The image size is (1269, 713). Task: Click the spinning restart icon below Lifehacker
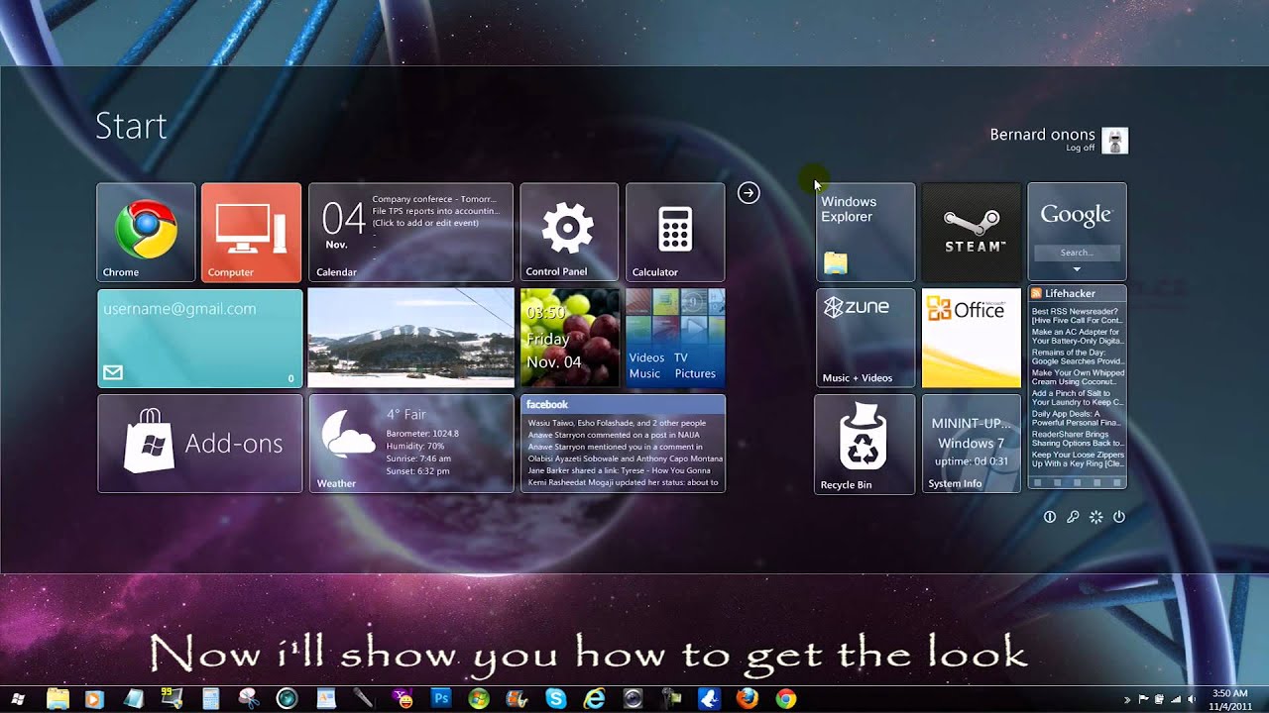(x=1096, y=517)
